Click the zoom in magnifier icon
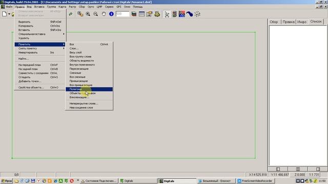The image size is (328, 184). pyautogui.click(x=88, y=14)
